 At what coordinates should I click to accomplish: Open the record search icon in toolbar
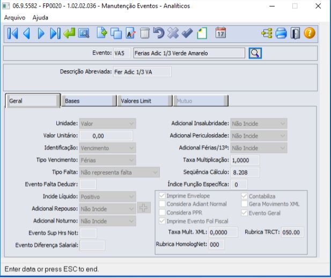[x=84, y=33]
